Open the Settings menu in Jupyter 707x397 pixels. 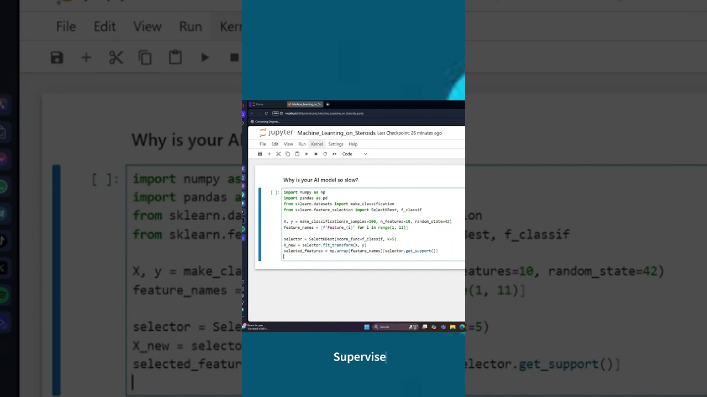click(x=336, y=144)
